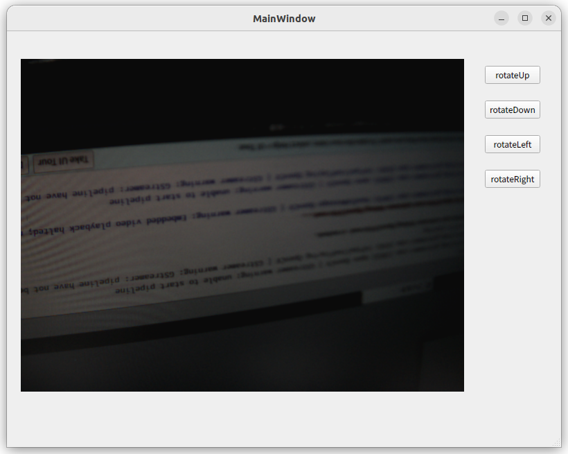Select the rotateLeft button

click(x=512, y=144)
